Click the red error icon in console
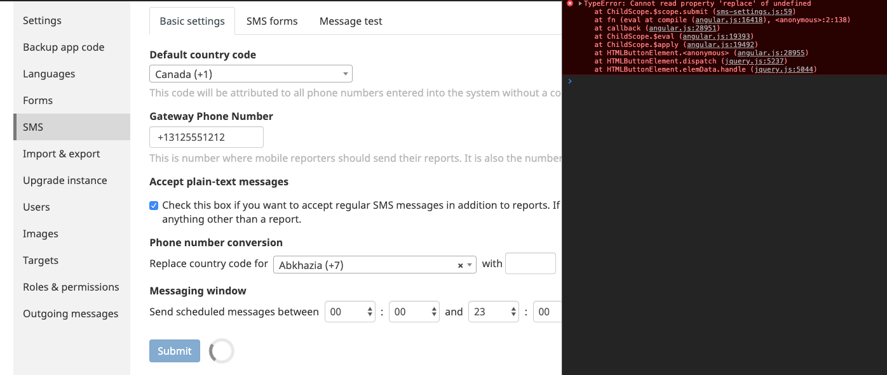Viewport: 887px width, 375px height. tap(570, 3)
